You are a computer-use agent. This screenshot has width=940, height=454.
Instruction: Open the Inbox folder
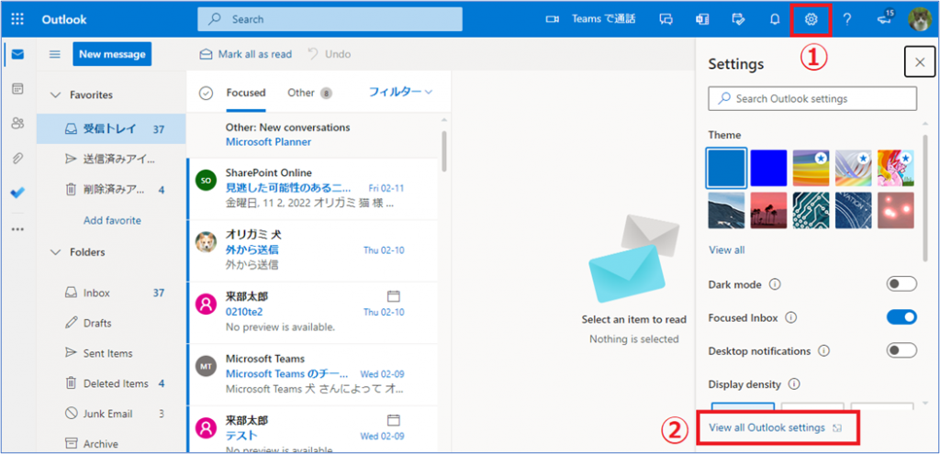point(111,293)
